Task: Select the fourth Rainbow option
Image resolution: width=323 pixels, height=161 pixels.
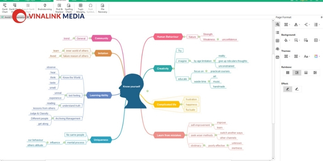Action: (x=315, y=72)
